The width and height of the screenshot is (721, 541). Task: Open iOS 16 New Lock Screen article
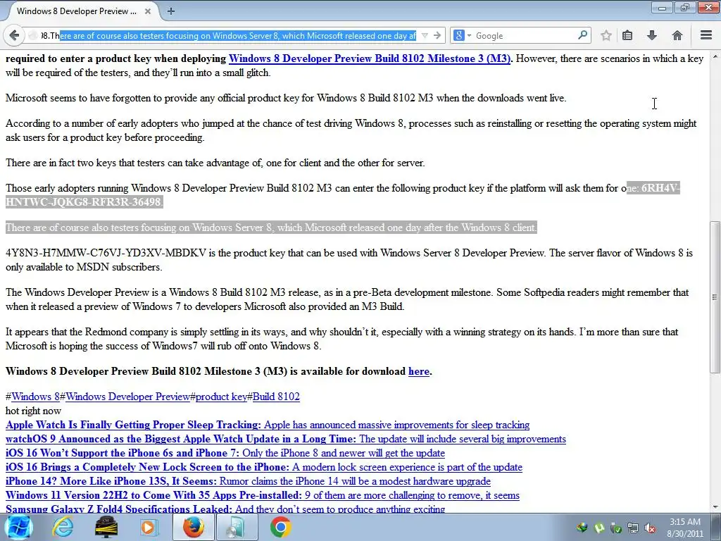coord(264,468)
